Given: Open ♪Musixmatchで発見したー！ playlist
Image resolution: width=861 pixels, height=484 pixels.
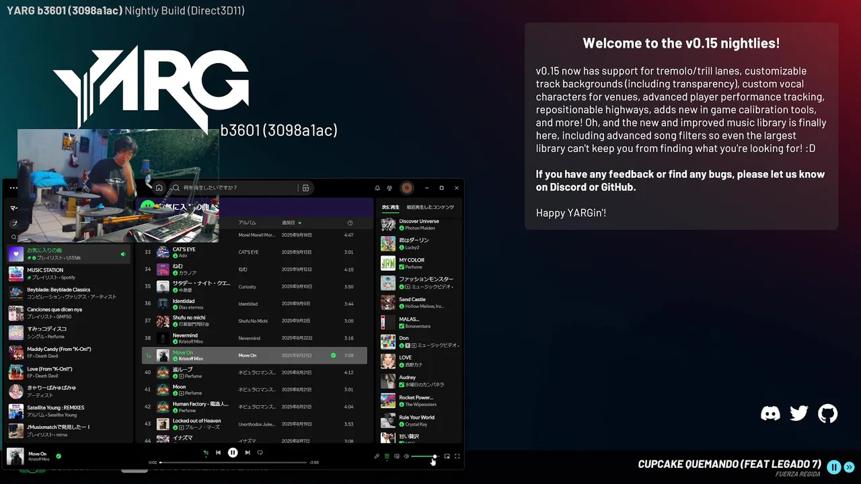Looking at the screenshot, I should pyautogui.click(x=69, y=430).
